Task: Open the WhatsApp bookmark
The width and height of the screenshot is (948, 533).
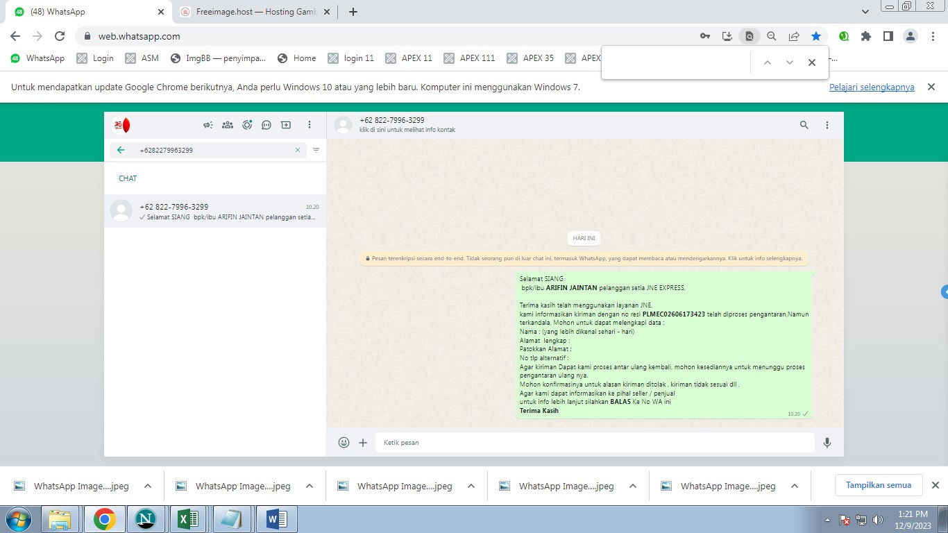Action: 37,58
